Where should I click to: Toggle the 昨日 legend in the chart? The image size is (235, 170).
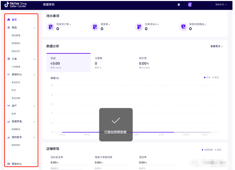pos(216,78)
